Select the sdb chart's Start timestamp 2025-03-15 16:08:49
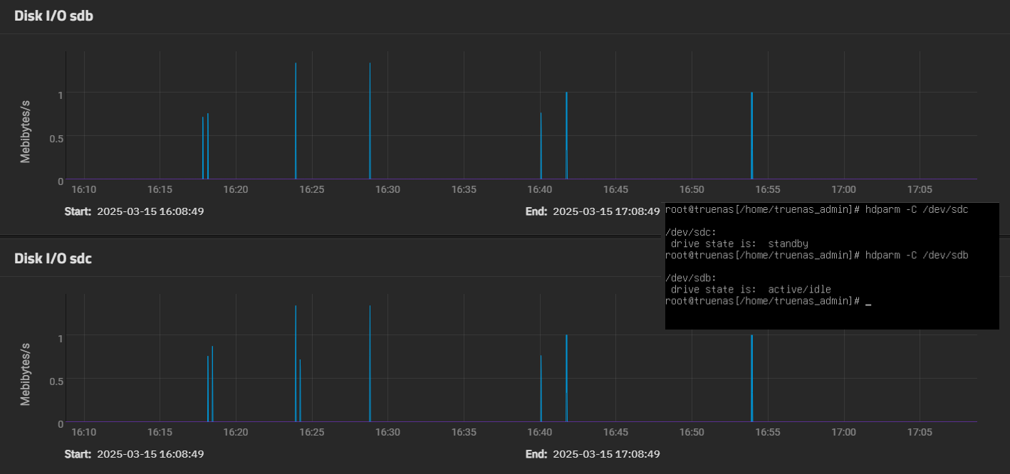 point(150,211)
